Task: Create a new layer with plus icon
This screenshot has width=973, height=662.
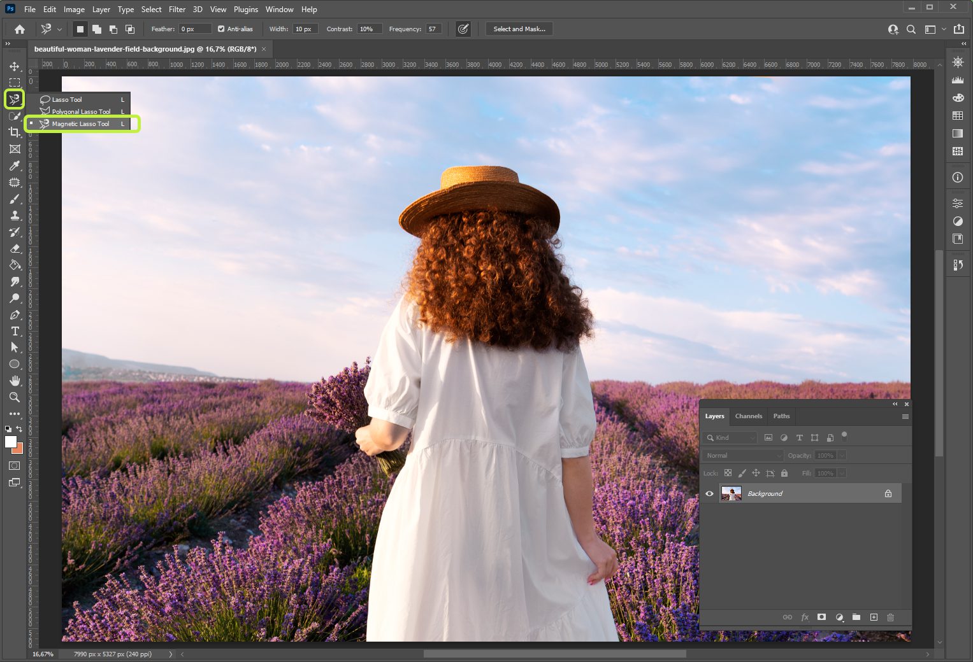Action: pyautogui.click(x=874, y=617)
